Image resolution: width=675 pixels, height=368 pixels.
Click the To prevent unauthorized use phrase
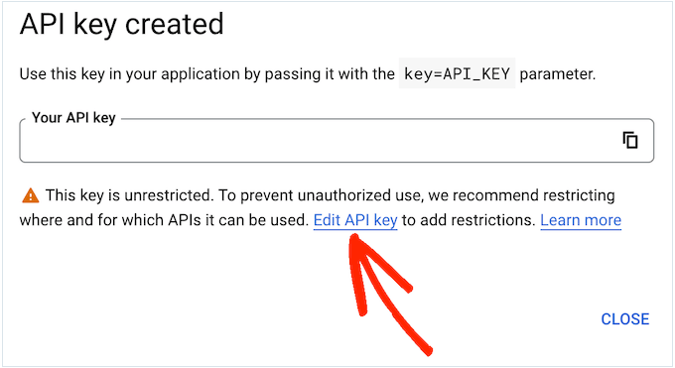coord(321,195)
